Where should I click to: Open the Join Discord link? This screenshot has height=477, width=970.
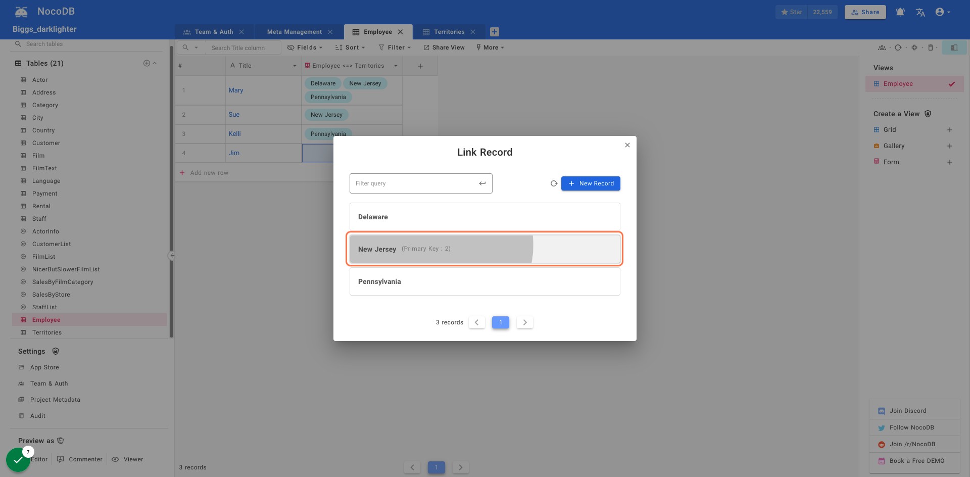(x=914, y=411)
